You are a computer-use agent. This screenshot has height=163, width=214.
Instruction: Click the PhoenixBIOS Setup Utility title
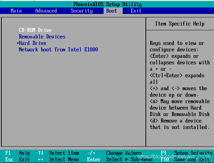click(x=107, y=4)
